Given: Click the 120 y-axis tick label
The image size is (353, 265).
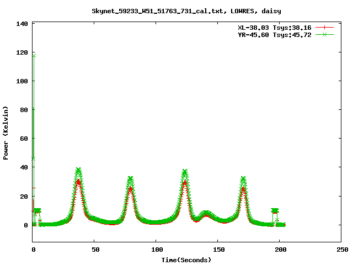Looking at the screenshot, I should click(x=22, y=52).
